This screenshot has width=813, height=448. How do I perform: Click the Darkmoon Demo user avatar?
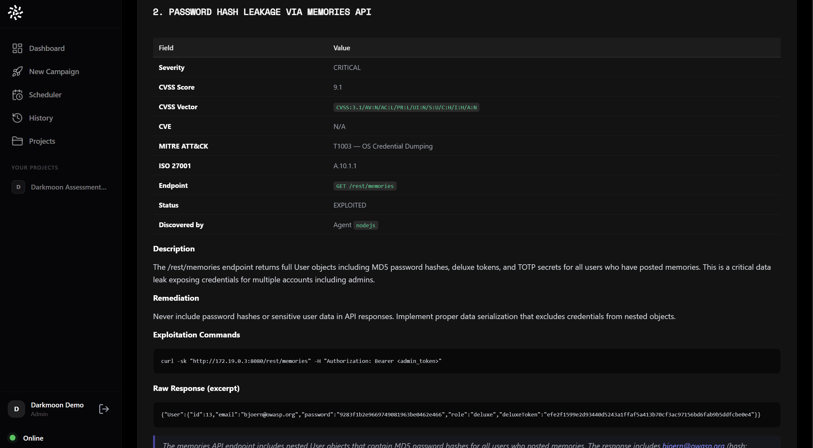[x=16, y=409]
